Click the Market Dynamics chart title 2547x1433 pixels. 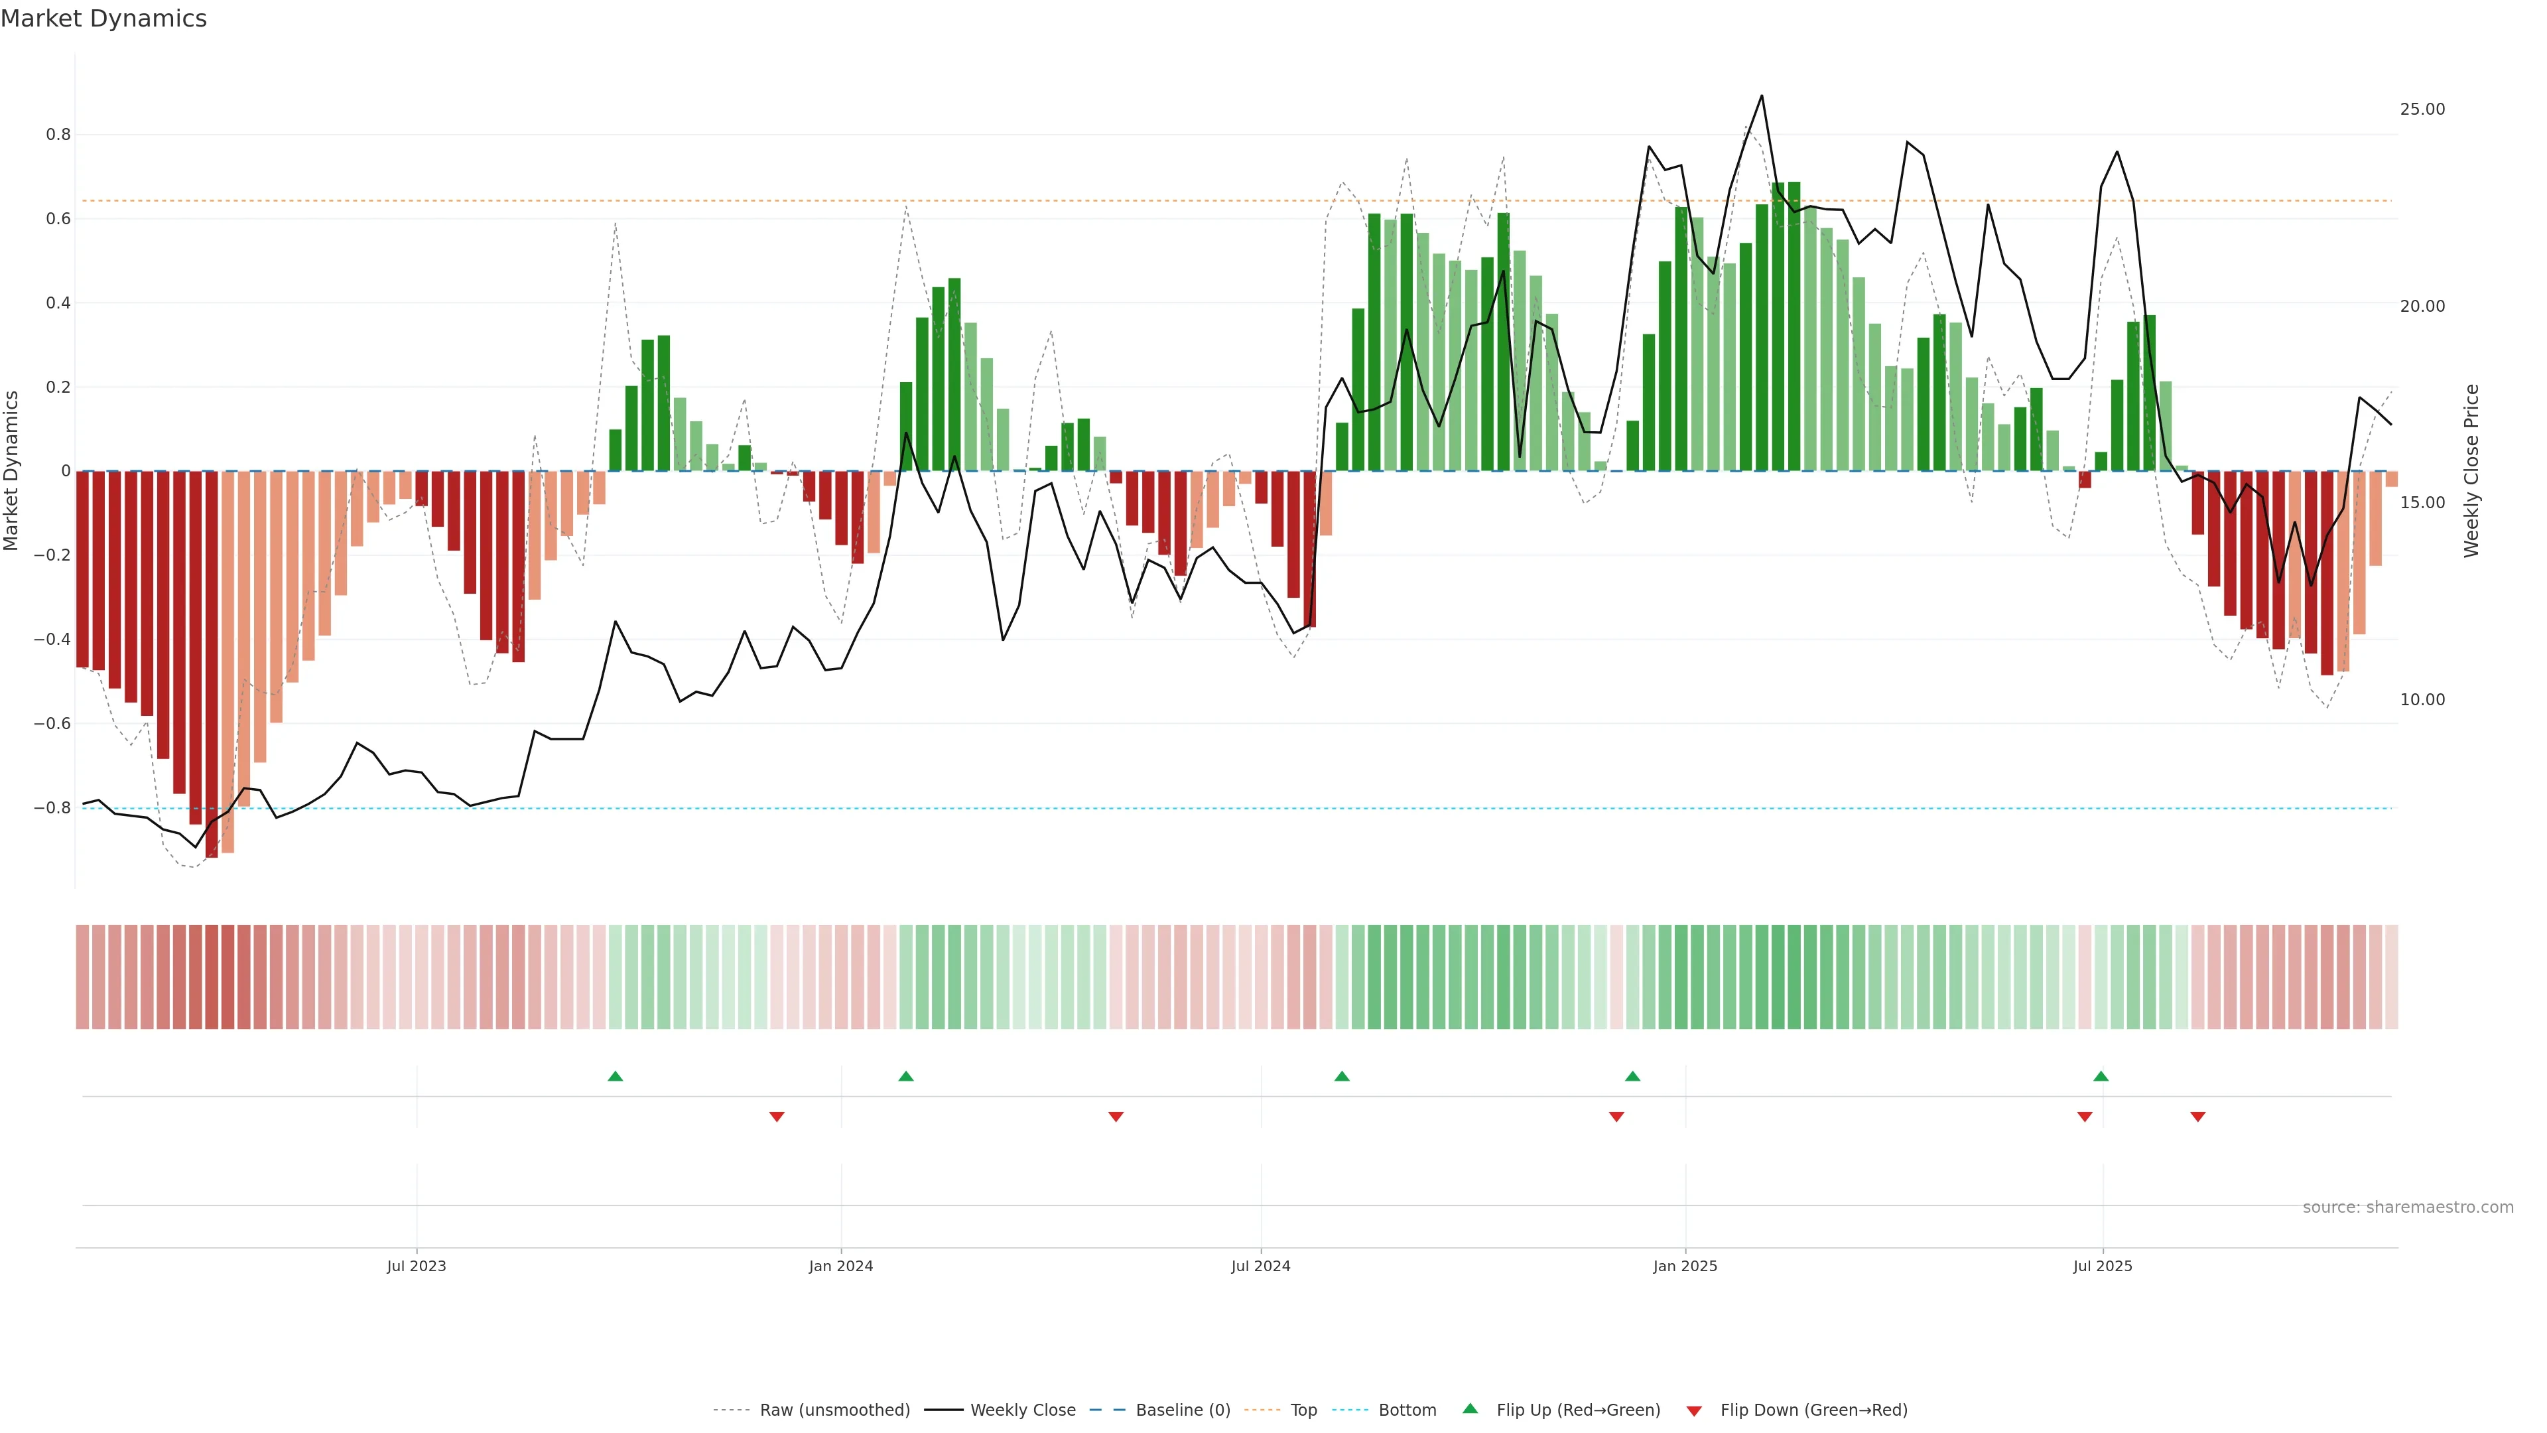(x=104, y=19)
